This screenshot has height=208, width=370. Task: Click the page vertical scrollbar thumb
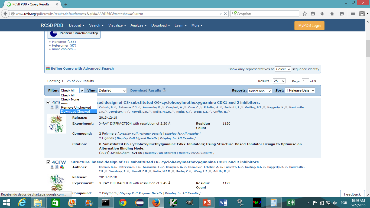368,49
